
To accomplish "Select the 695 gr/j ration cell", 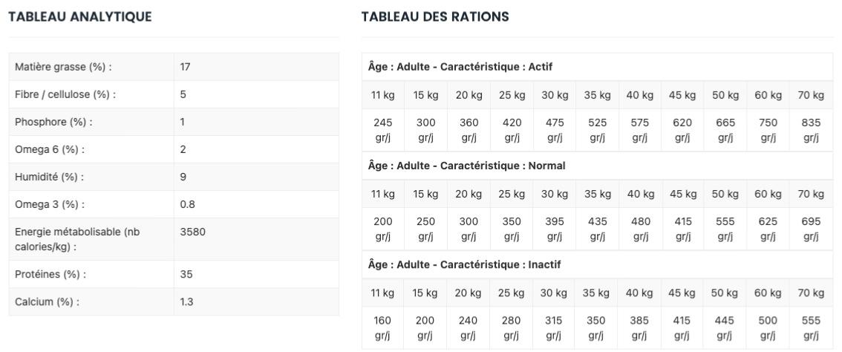I will [x=811, y=229].
